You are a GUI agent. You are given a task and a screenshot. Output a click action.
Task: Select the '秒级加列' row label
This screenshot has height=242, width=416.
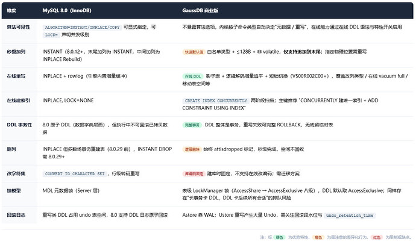(x=16, y=52)
